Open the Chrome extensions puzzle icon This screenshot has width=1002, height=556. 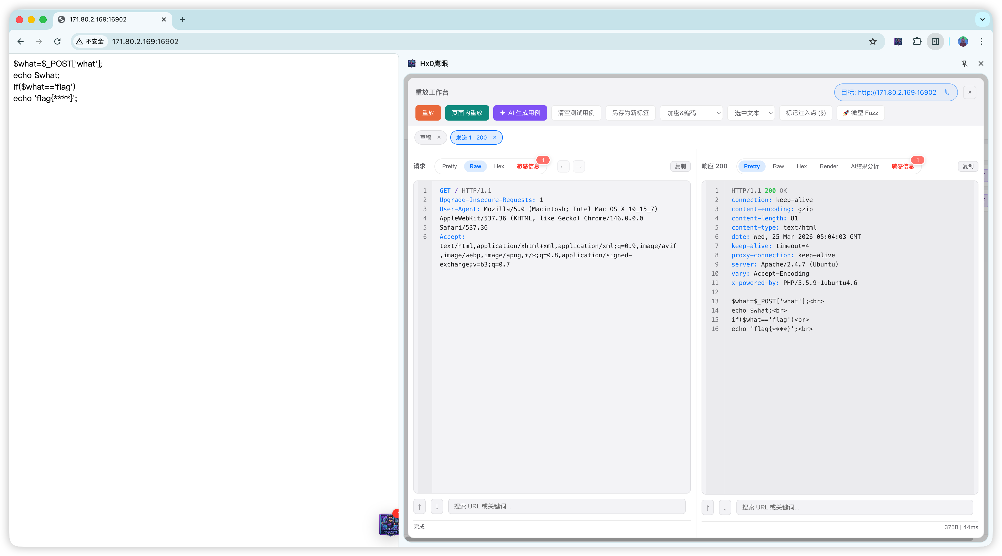[917, 42]
